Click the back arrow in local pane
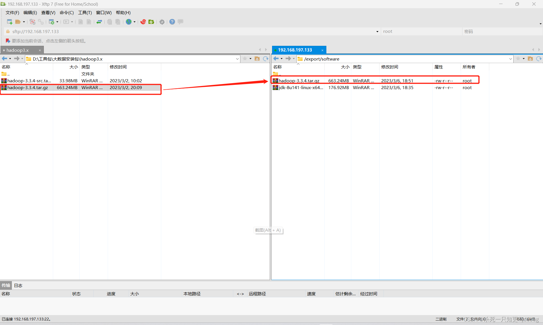 pos(5,59)
